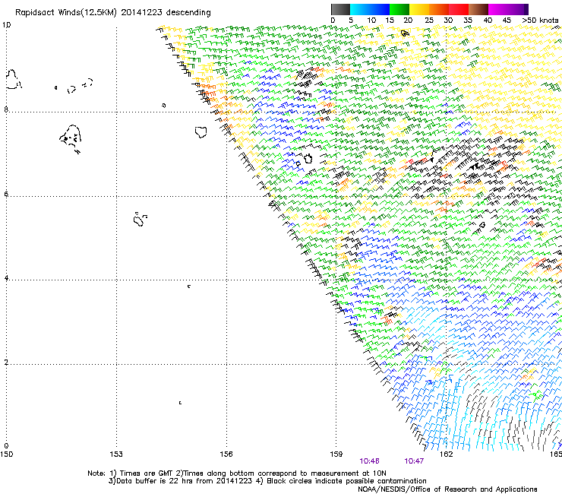Screen dimensions: 562x494
Task: Click the longitude axis label '153'
Action: tap(116, 454)
